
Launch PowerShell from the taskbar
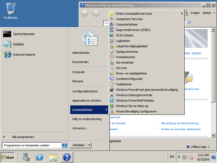40,157
